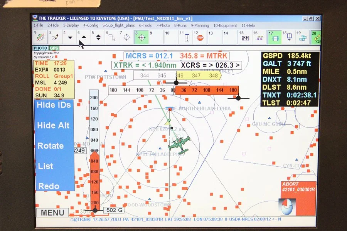Viewport: 347px width, 231px height.
Task: Click toolbar button 1 with crossed-out map icon
Action: [x=40, y=37]
